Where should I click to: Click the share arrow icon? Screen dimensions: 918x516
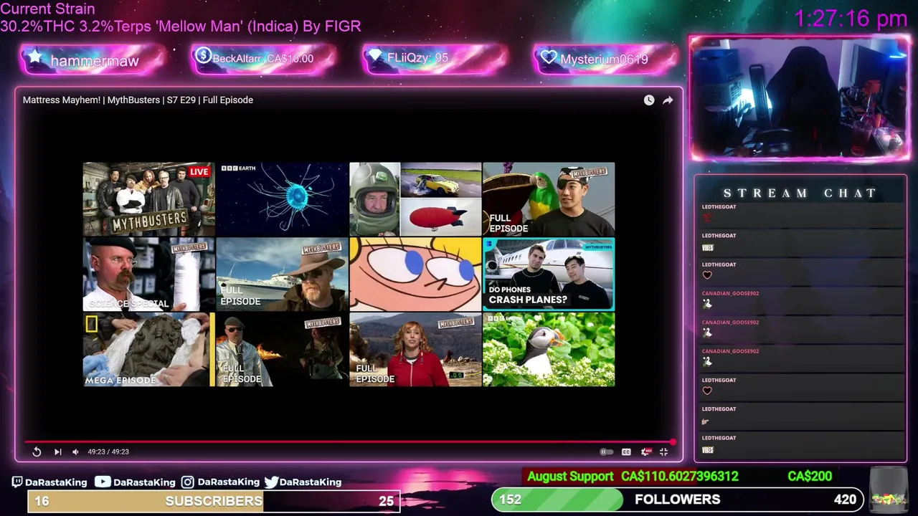(668, 100)
